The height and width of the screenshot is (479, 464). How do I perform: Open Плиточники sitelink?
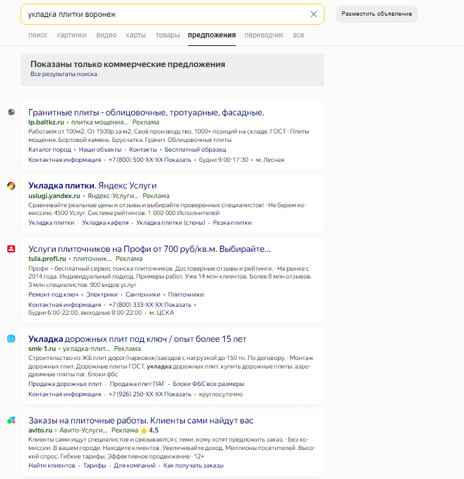185,295
